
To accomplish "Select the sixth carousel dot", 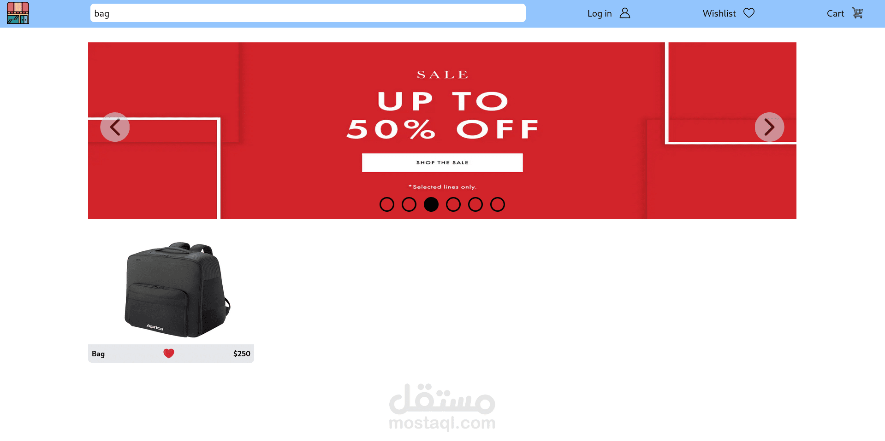I will click(498, 204).
